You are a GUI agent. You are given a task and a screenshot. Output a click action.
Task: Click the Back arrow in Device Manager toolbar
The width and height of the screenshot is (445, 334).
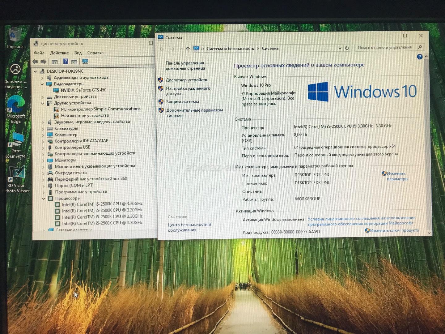pyautogui.click(x=36, y=62)
